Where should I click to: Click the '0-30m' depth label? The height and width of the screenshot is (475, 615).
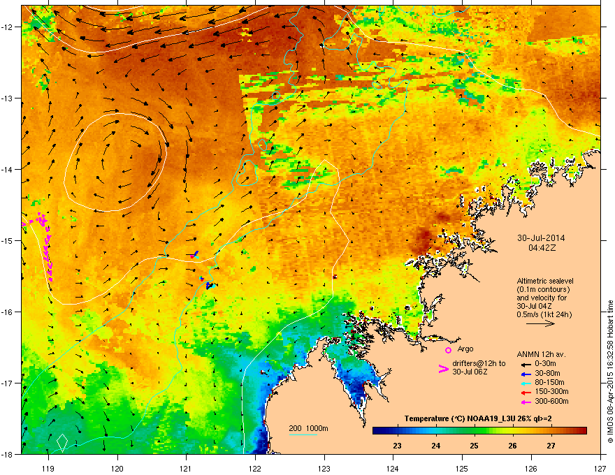pyautogui.click(x=545, y=364)
